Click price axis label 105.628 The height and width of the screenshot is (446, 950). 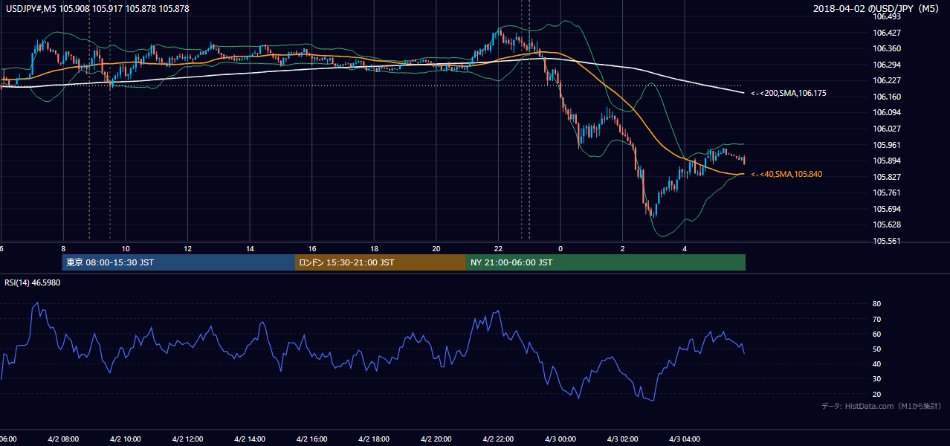(885, 224)
